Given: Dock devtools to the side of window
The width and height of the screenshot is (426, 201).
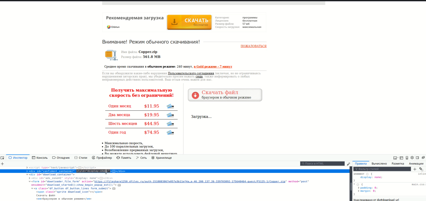Looking at the screenshot, I should tap(417, 158).
